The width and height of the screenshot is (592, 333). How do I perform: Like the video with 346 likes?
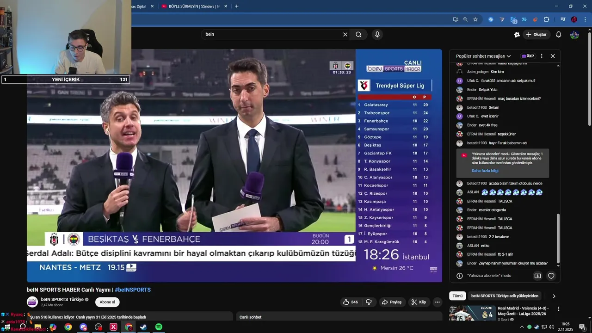350,302
